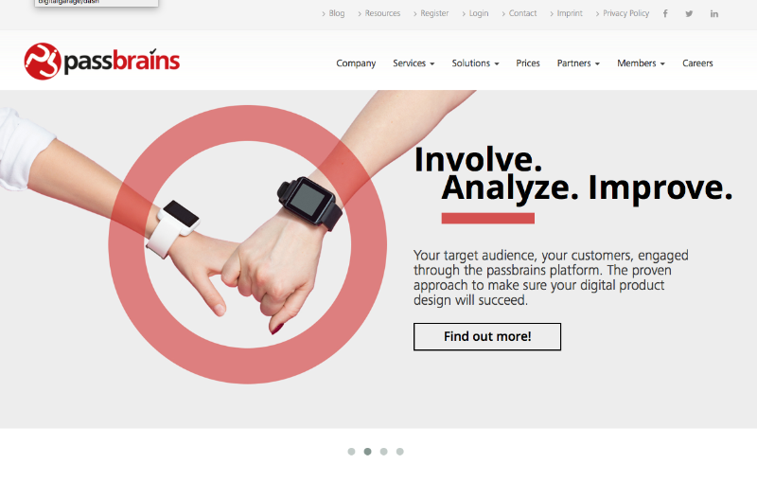Screen dimensions: 757x482
Task: Open the LinkedIn icon link
Action: click(x=714, y=13)
